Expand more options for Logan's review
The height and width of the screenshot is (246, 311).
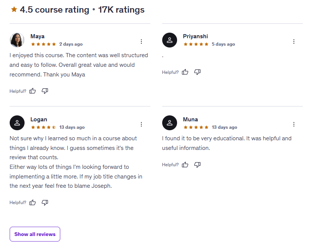coord(141,124)
